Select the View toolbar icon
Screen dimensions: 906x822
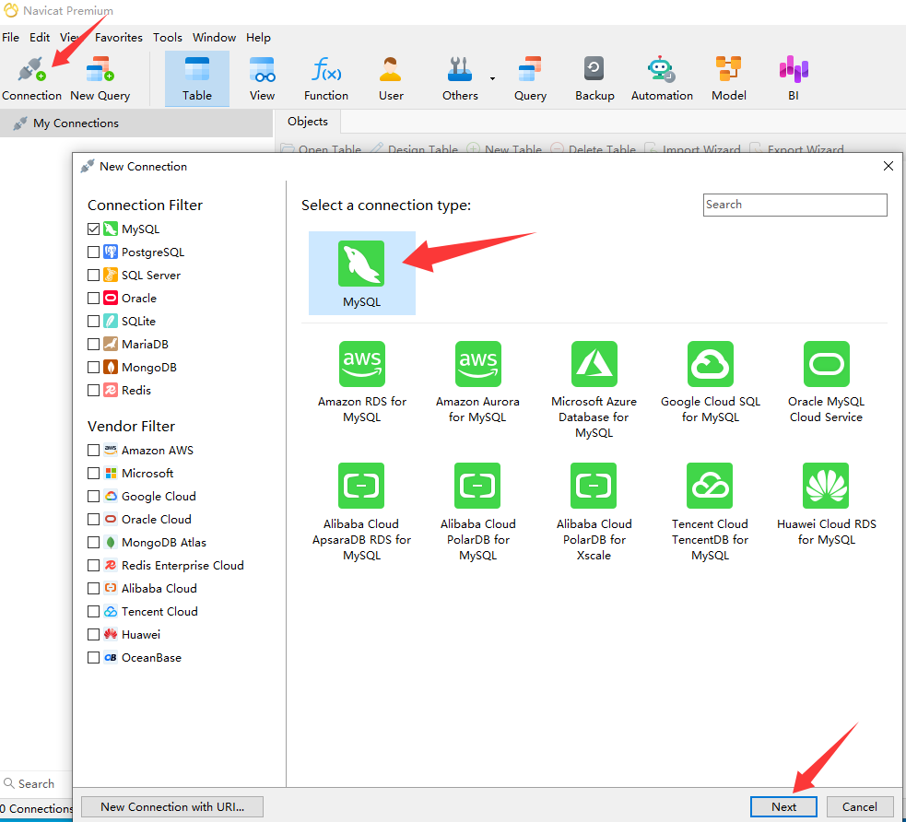262,78
